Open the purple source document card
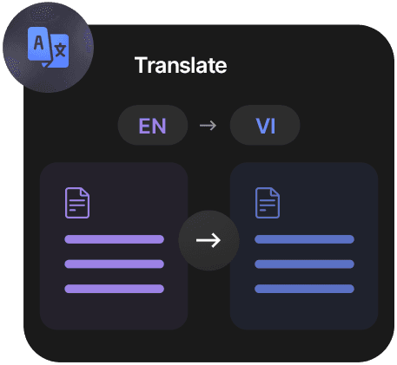397x365 pixels. point(114,246)
